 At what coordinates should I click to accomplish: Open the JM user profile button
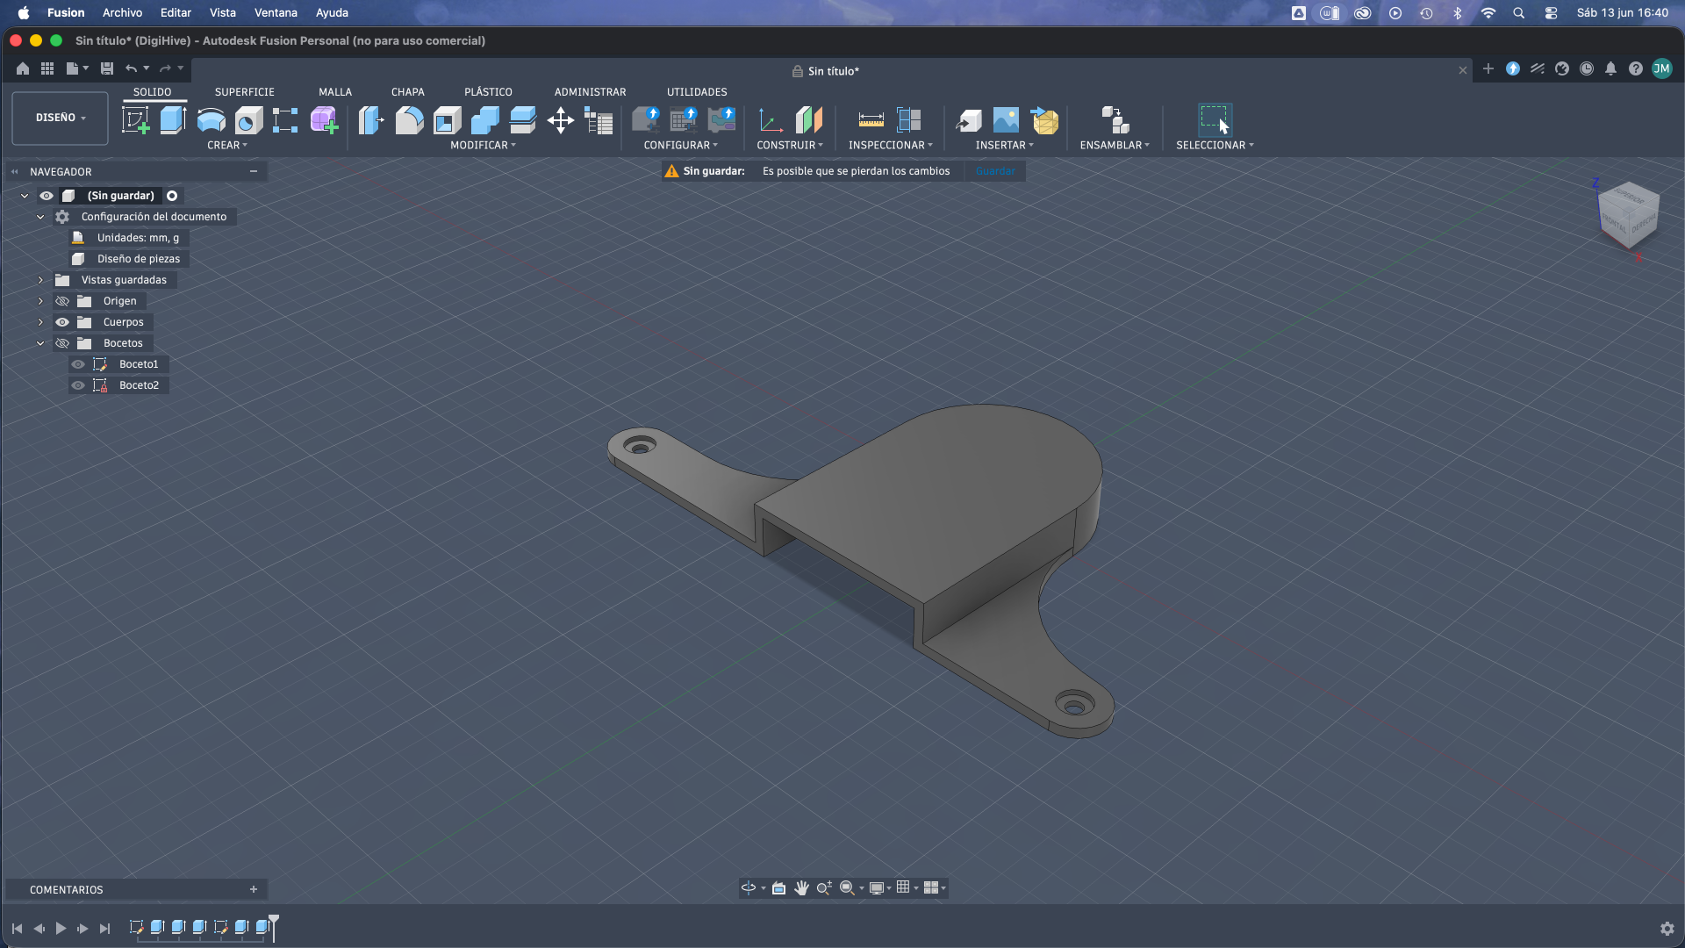(x=1661, y=68)
